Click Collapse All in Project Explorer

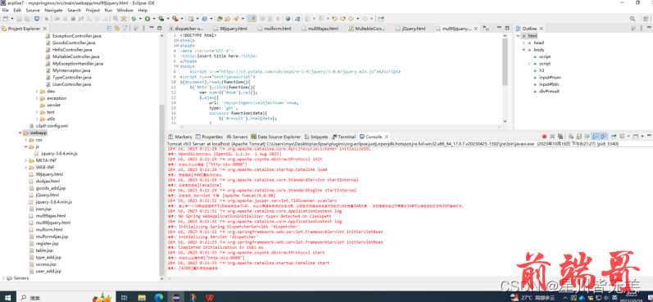pos(110,29)
